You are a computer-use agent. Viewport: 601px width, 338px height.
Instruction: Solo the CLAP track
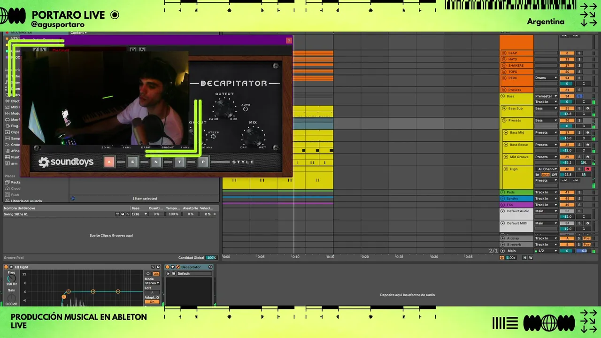tap(579, 53)
